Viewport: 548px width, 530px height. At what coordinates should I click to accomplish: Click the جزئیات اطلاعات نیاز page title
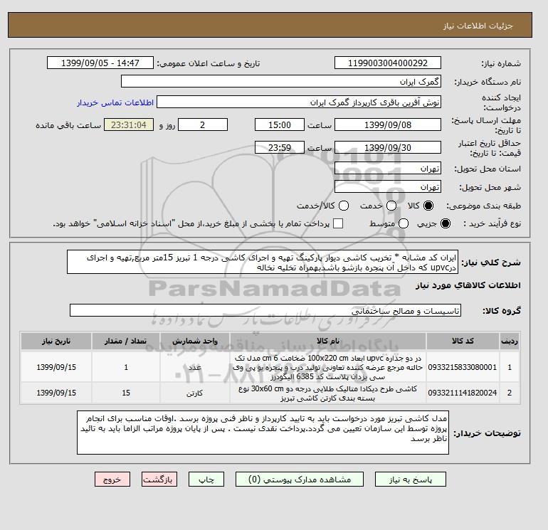point(478,26)
